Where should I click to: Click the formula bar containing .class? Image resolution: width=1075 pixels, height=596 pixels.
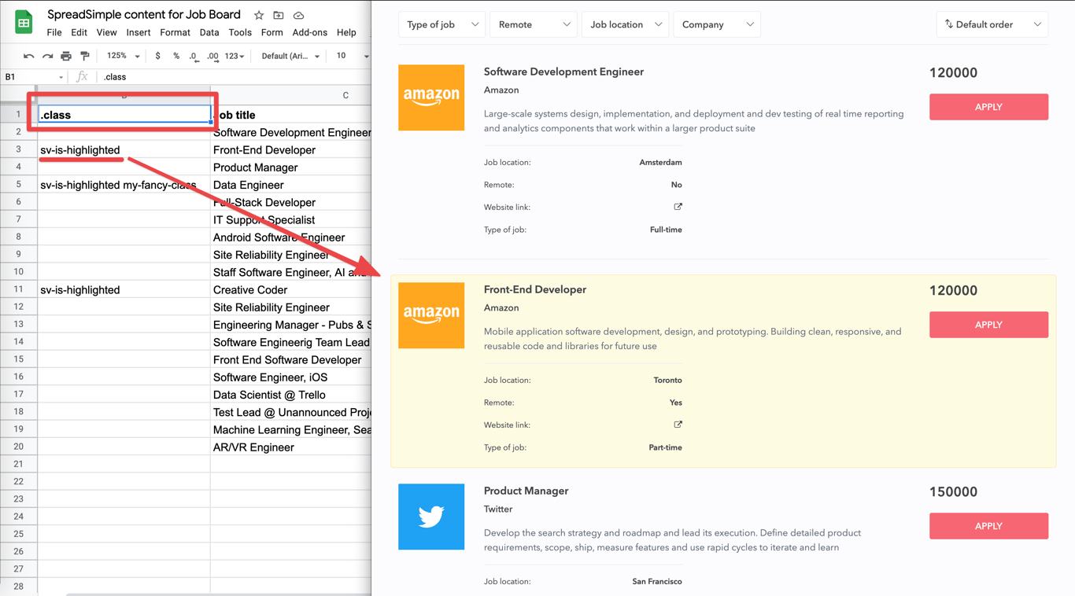(235, 77)
